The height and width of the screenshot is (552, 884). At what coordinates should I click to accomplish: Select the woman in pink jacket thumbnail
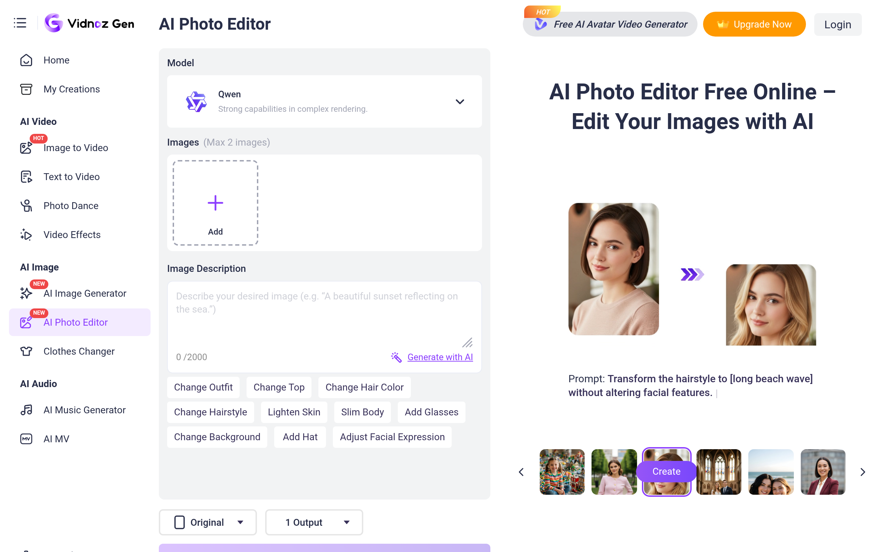pos(614,472)
